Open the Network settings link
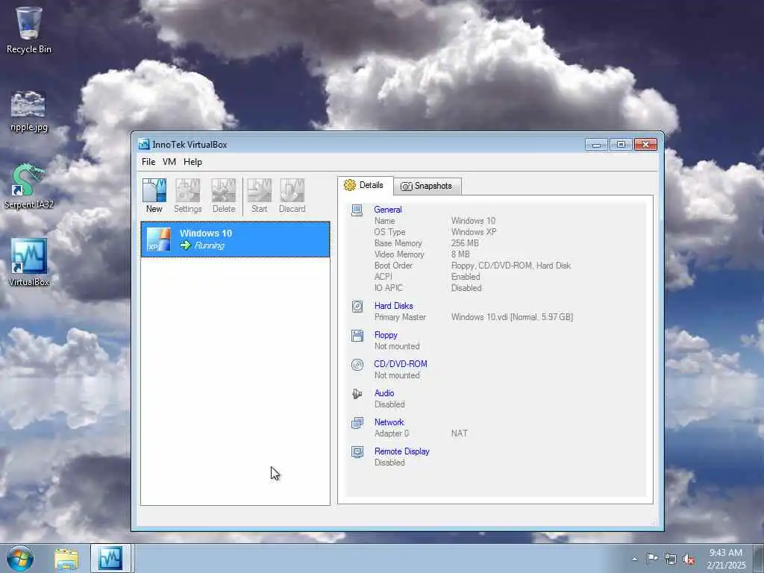 [389, 422]
